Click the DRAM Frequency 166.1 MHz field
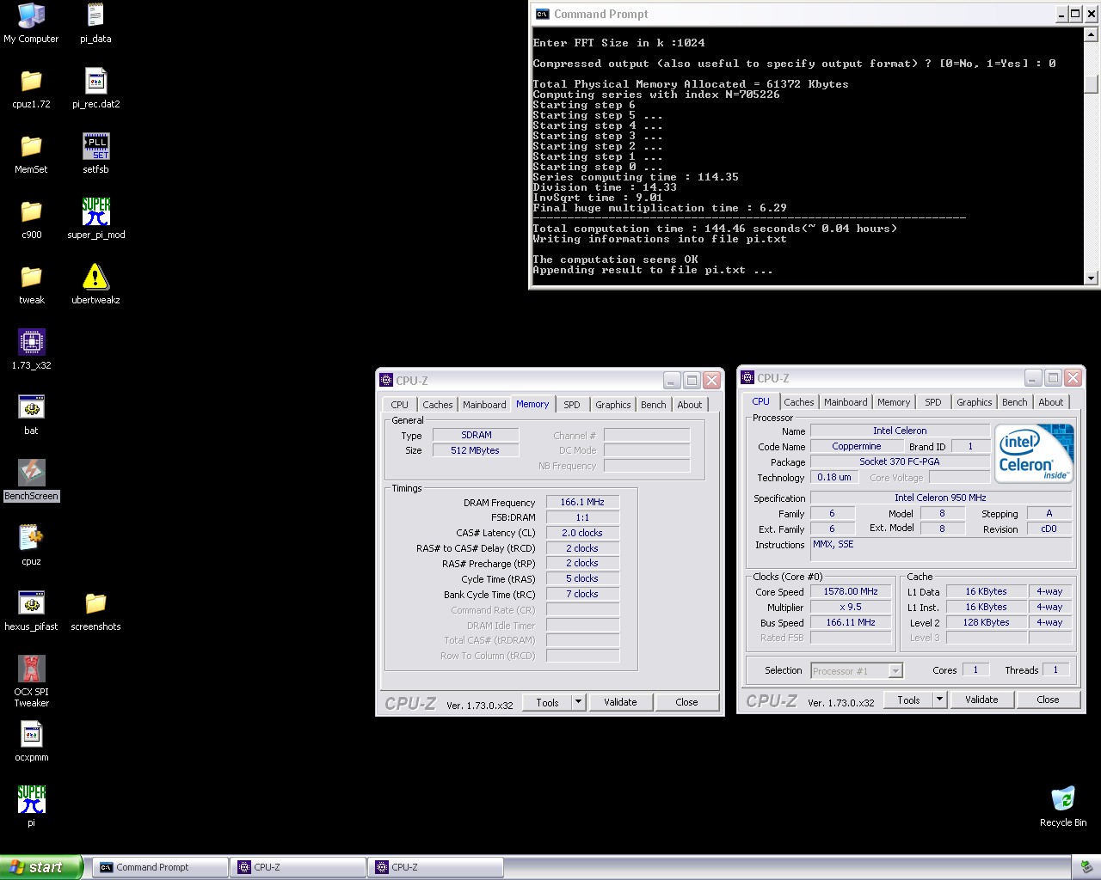This screenshot has height=880, width=1101. click(x=582, y=502)
